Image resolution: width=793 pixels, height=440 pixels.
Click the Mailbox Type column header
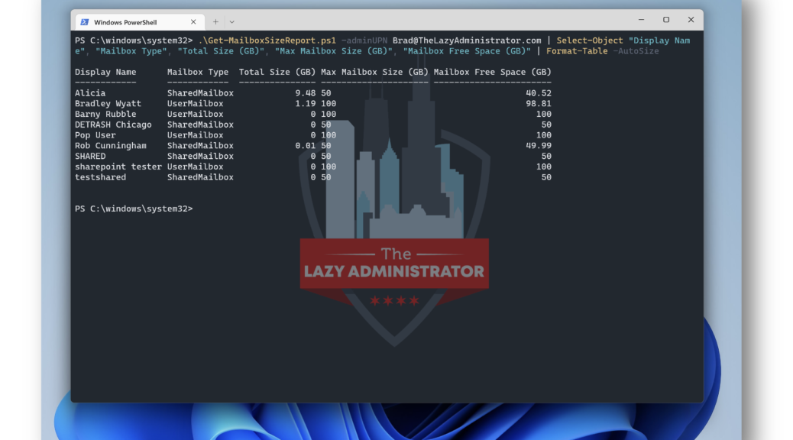(x=198, y=72)
